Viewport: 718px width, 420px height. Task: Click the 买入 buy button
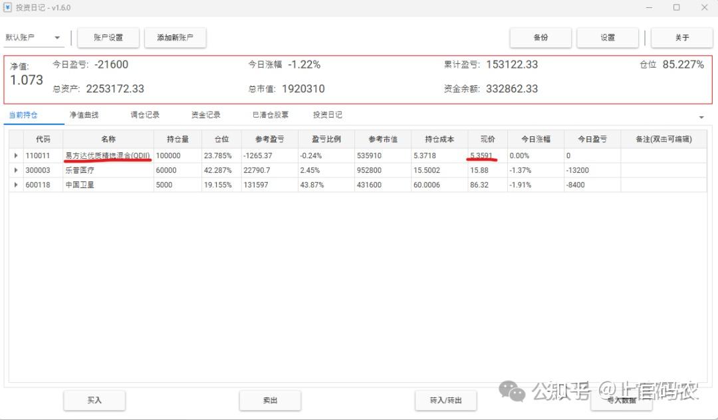tap(94, 400)
